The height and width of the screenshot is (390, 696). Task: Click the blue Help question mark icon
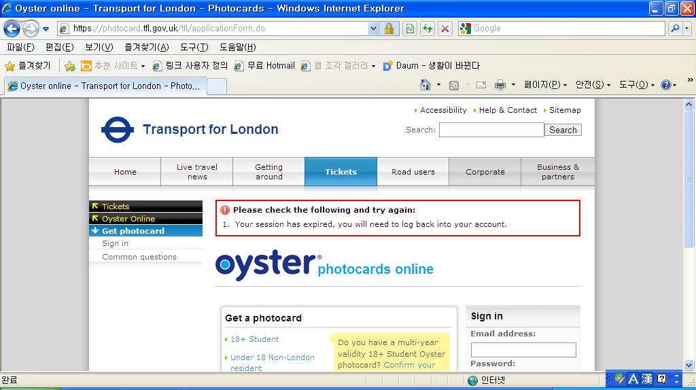click(x=666, y=85)
